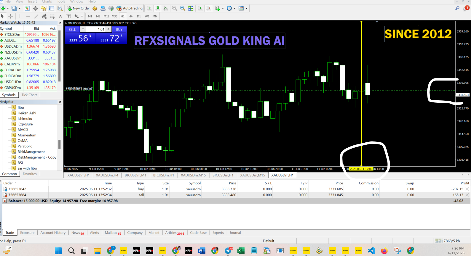Increase lot volume with up arrow

pyautogui.click(x=109, y=29)
